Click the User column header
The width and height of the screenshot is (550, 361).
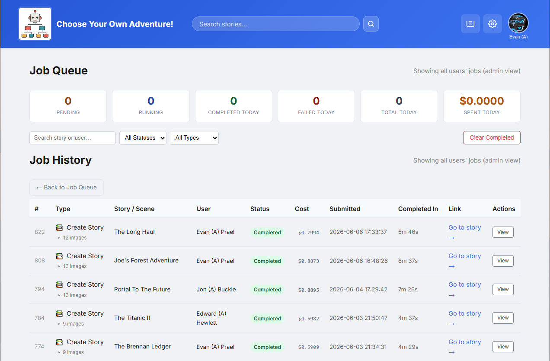[203, 209]
